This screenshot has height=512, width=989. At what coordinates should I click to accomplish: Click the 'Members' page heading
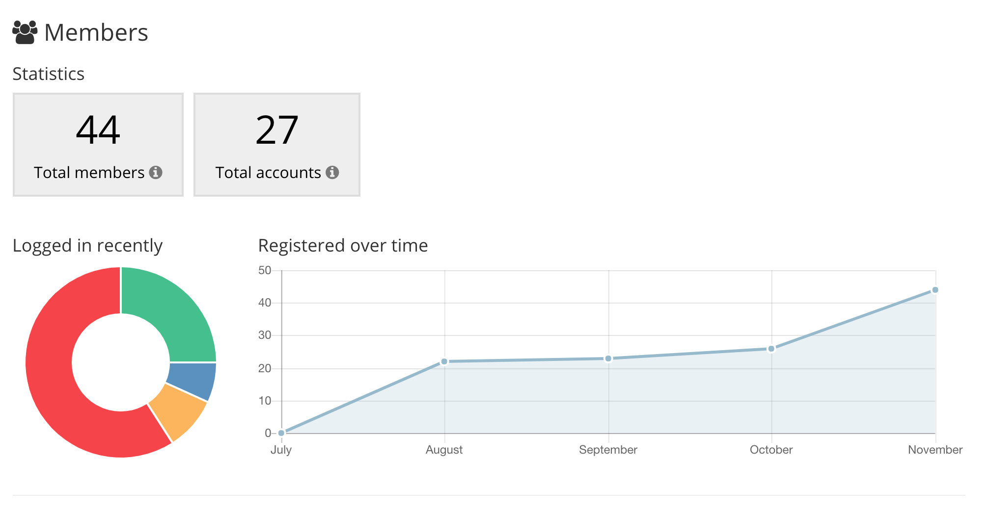coord(96,33)
